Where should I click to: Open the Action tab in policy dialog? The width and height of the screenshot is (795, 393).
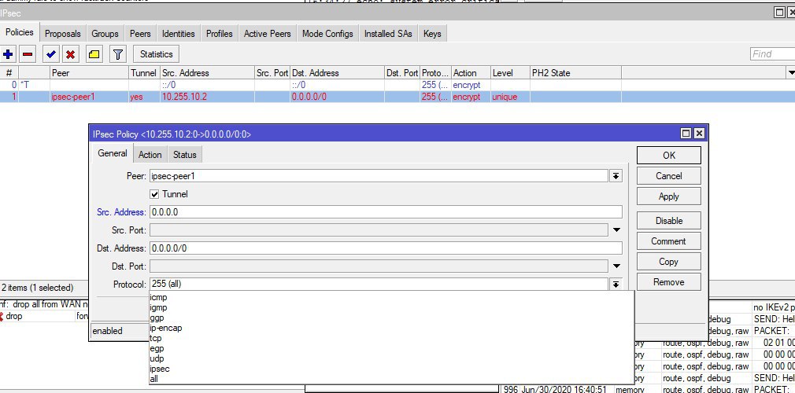point(150,155)
